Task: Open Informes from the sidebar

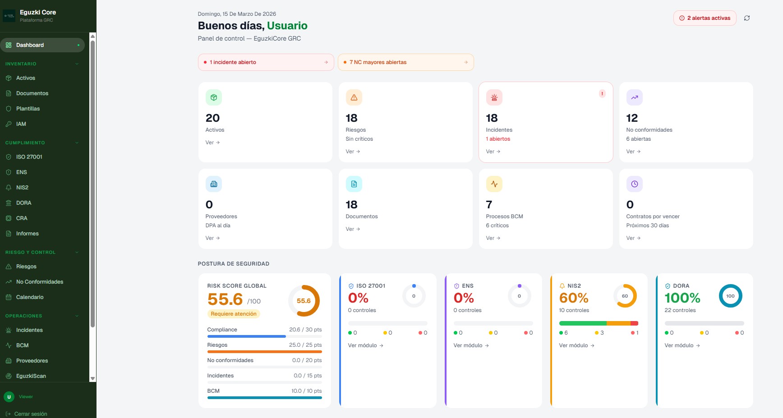Action: point(27,234)
